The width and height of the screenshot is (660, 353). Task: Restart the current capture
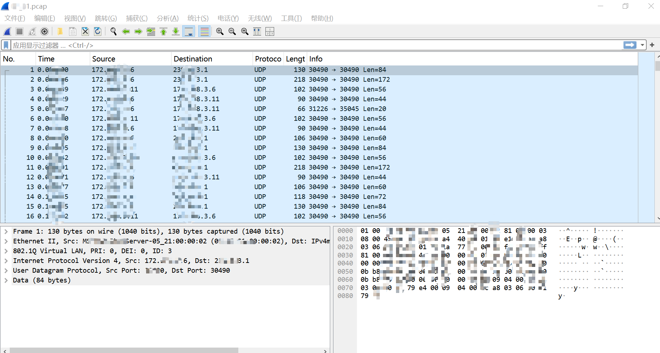coord(32,32)
